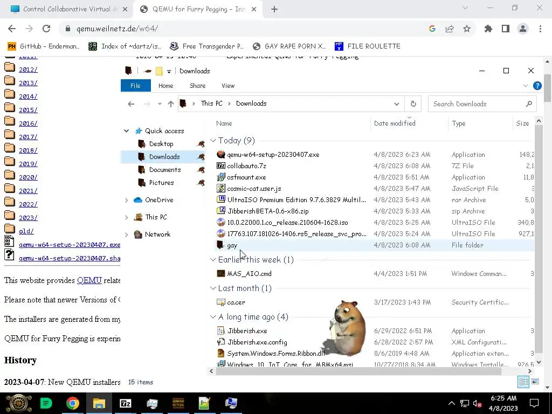The width and height of the screenshot is (552, 414).
Task: Click the Explorer Back arrow
Action: 131,104
